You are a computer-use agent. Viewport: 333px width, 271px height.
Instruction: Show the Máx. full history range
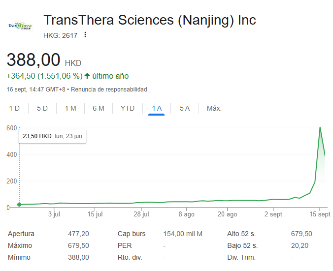click(214, 108)
